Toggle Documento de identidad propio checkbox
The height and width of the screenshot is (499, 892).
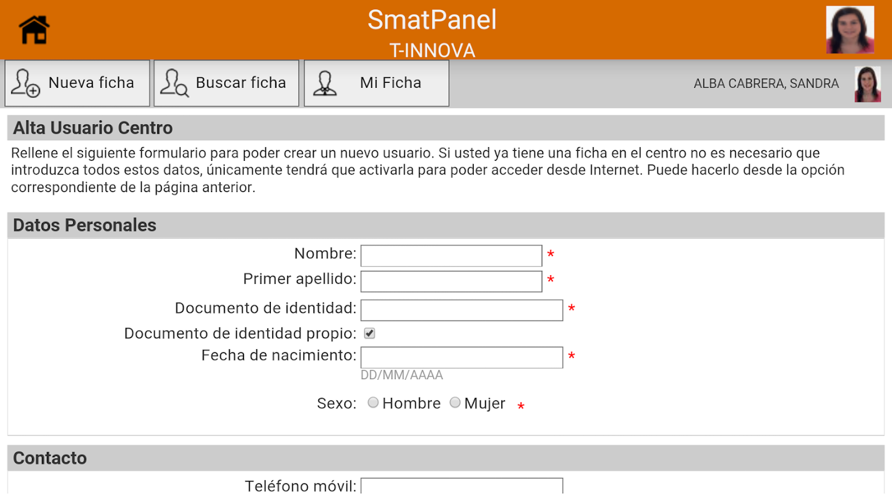(x=370, y=334)
